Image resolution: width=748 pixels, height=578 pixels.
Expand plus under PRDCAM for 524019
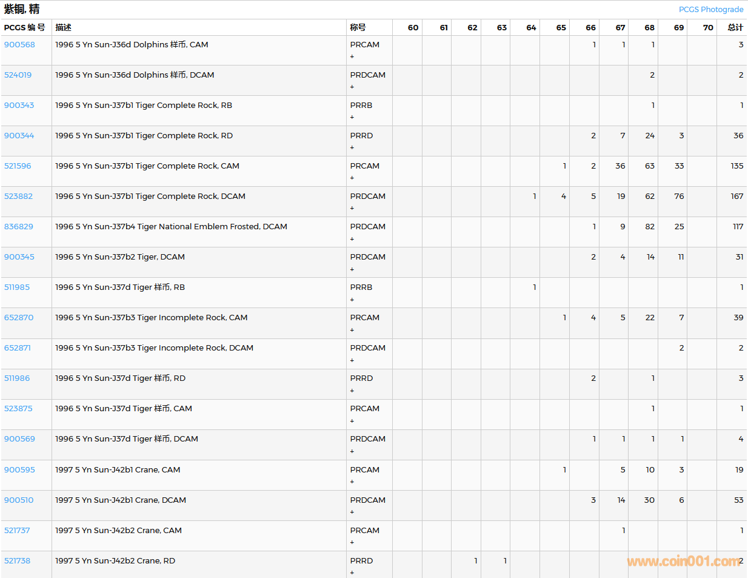point(352,87)
